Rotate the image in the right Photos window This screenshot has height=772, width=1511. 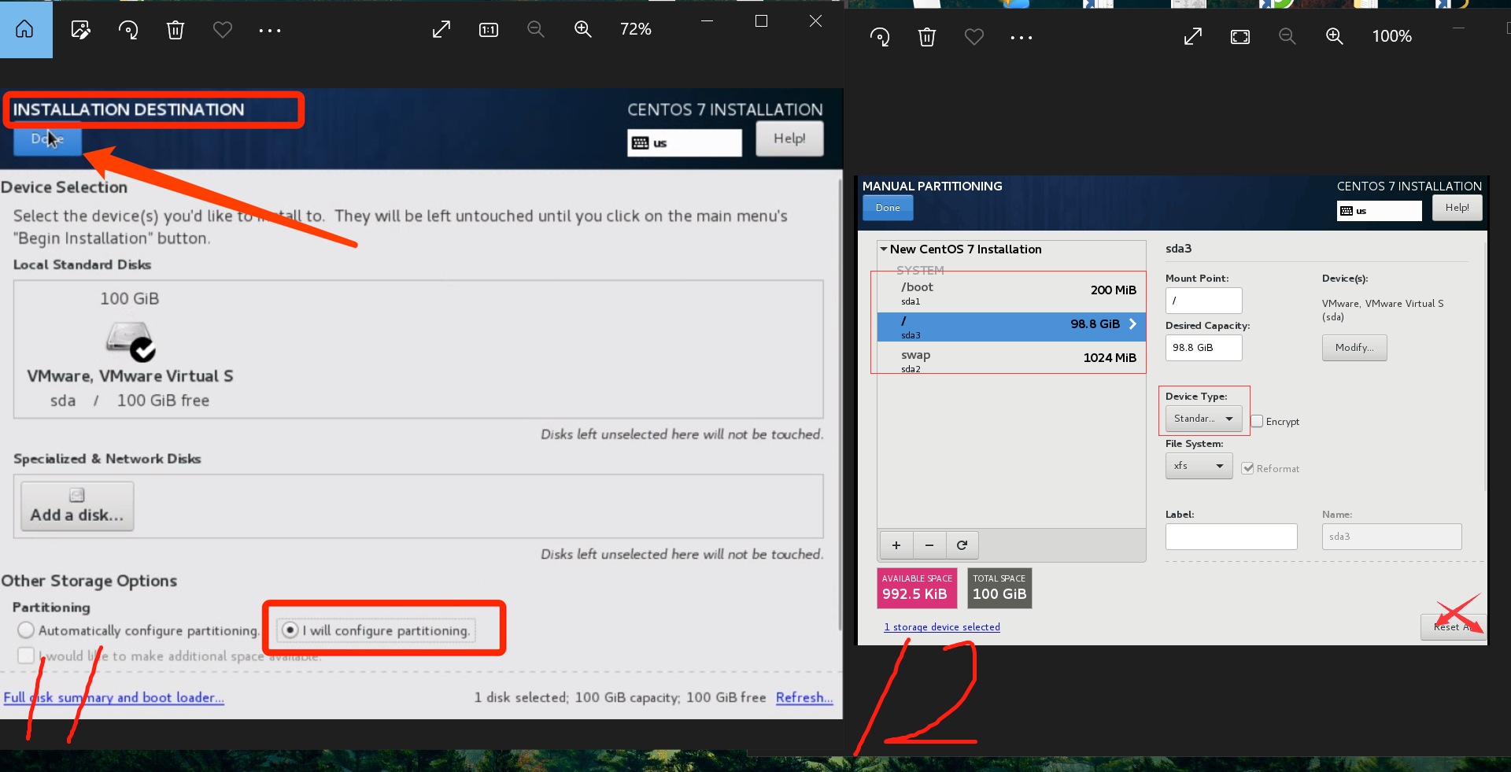pos(880,37)
